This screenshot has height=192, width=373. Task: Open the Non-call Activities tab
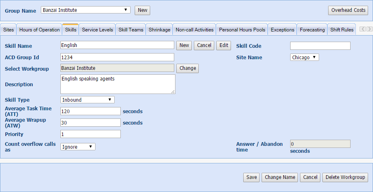coord(195,30)
